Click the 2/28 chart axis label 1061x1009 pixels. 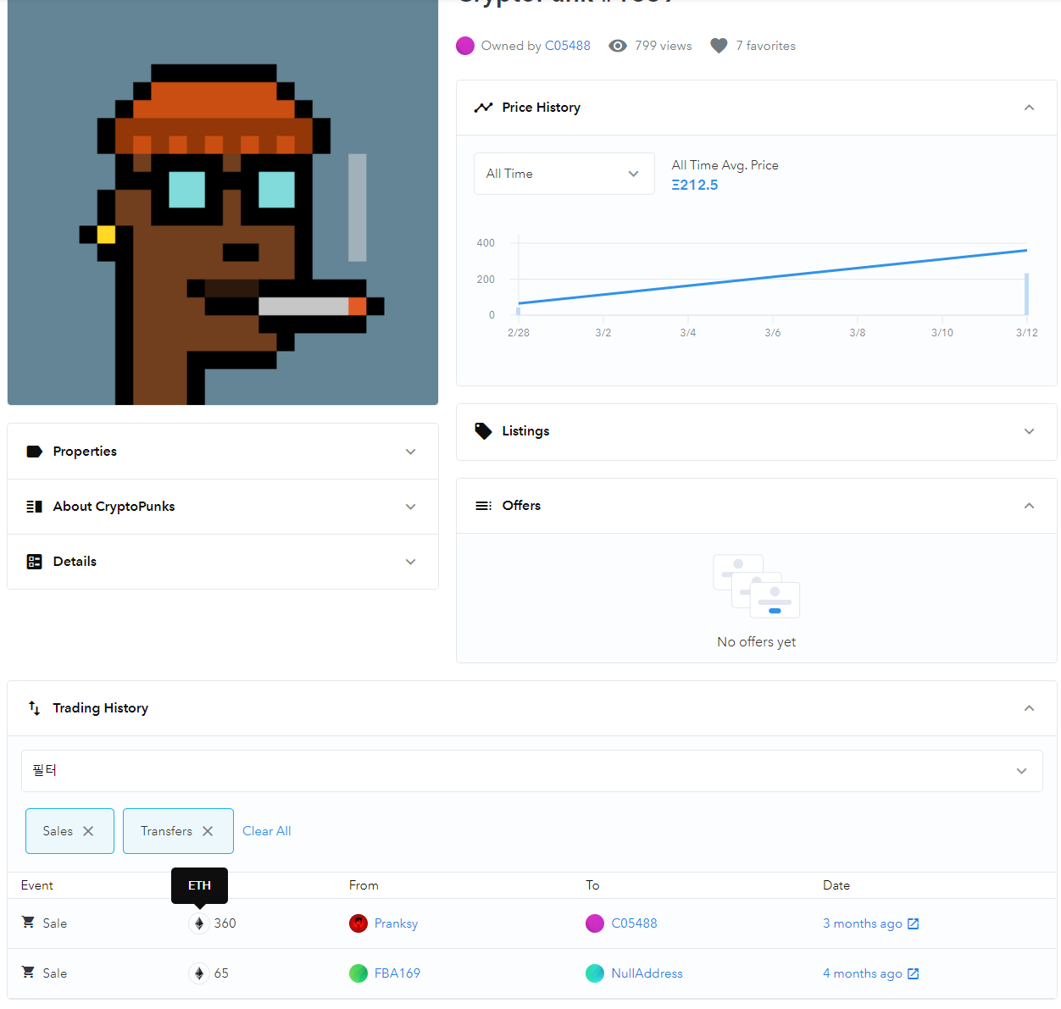(x=519, y=333)
